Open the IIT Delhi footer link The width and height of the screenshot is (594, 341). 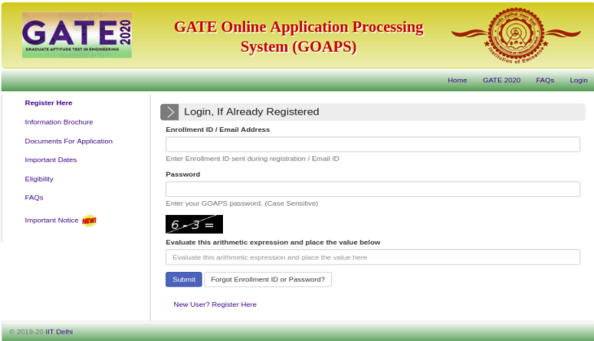pos(59,332)
